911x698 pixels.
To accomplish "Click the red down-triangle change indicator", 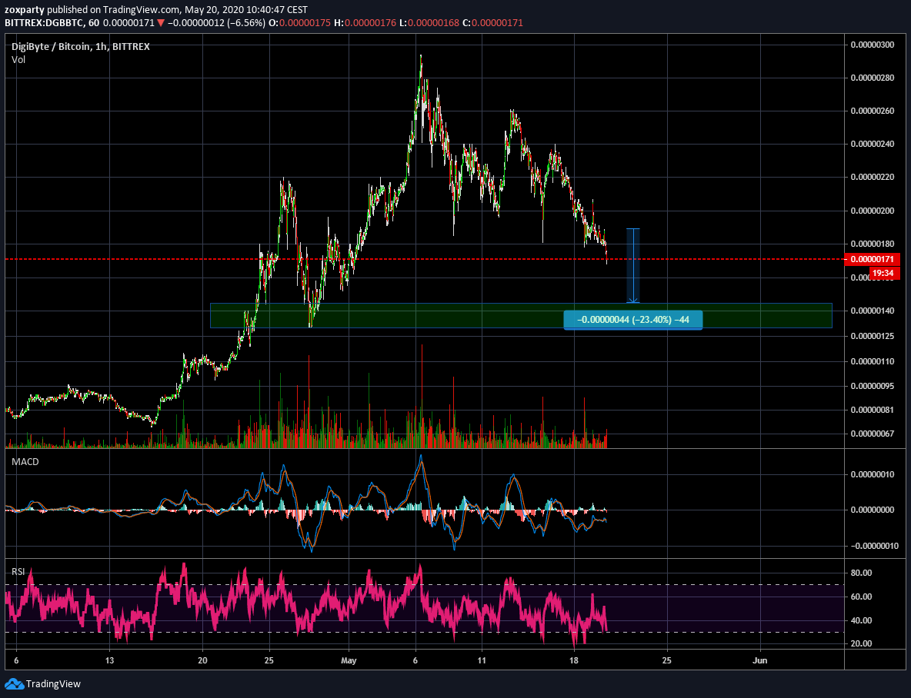I will click(161, 23).
